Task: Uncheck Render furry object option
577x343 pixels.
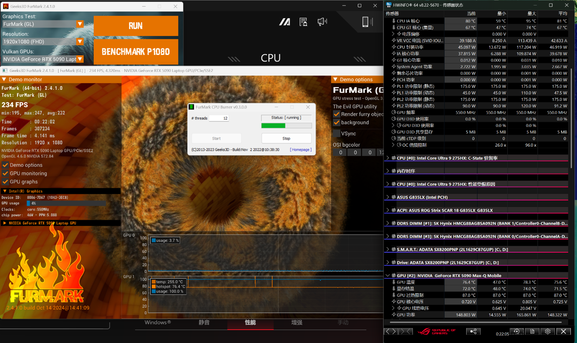Action: (x=336, y=114)
